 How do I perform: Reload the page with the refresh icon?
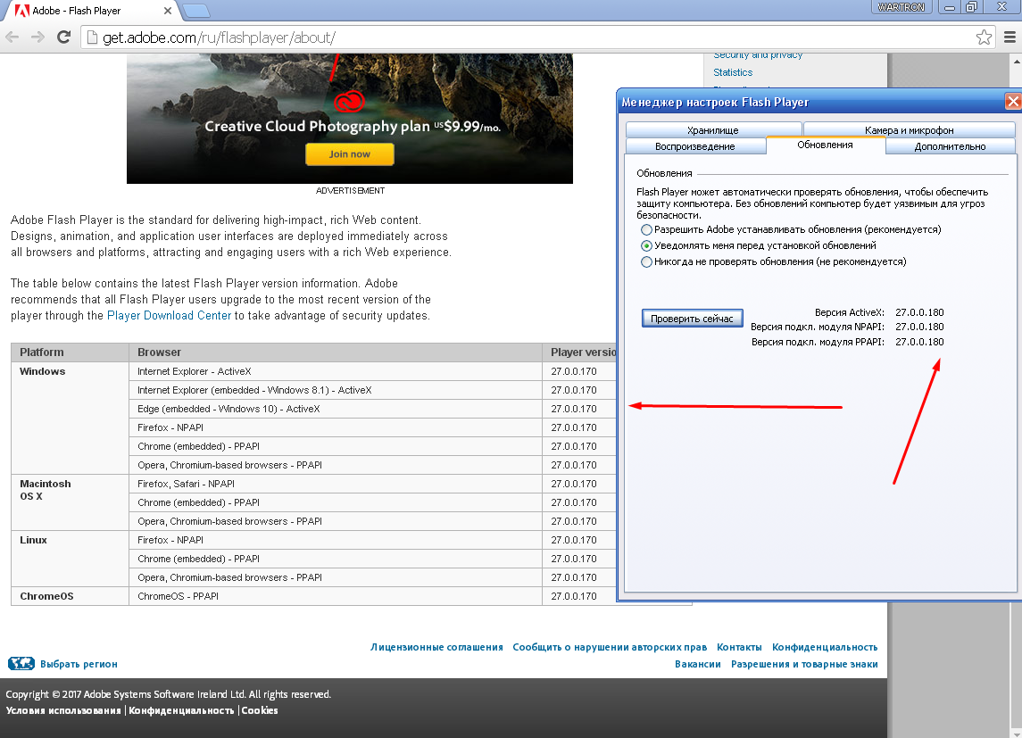(64, 37)
